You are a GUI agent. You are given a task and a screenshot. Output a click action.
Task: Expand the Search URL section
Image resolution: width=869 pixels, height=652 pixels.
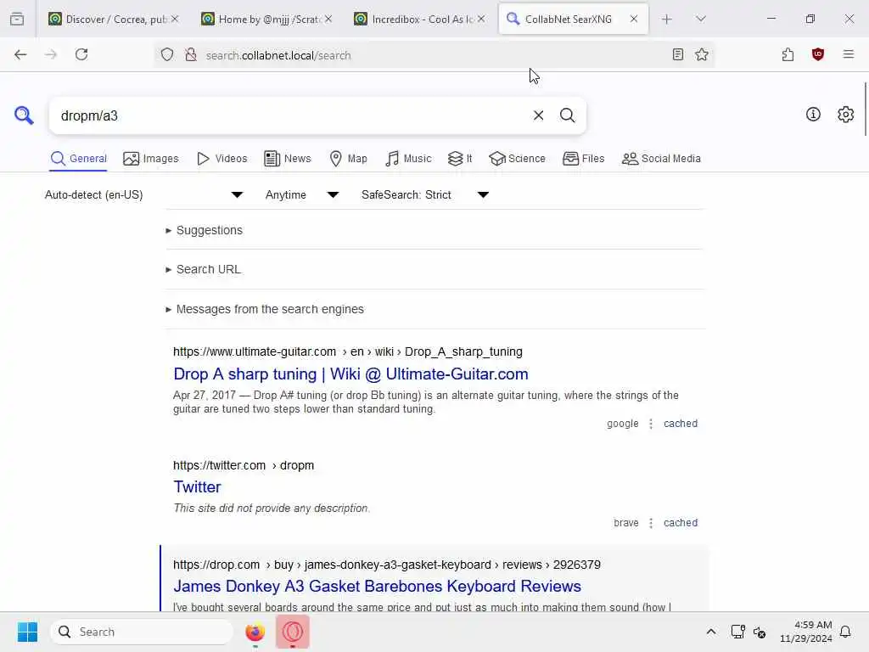(x=204, y=269)
